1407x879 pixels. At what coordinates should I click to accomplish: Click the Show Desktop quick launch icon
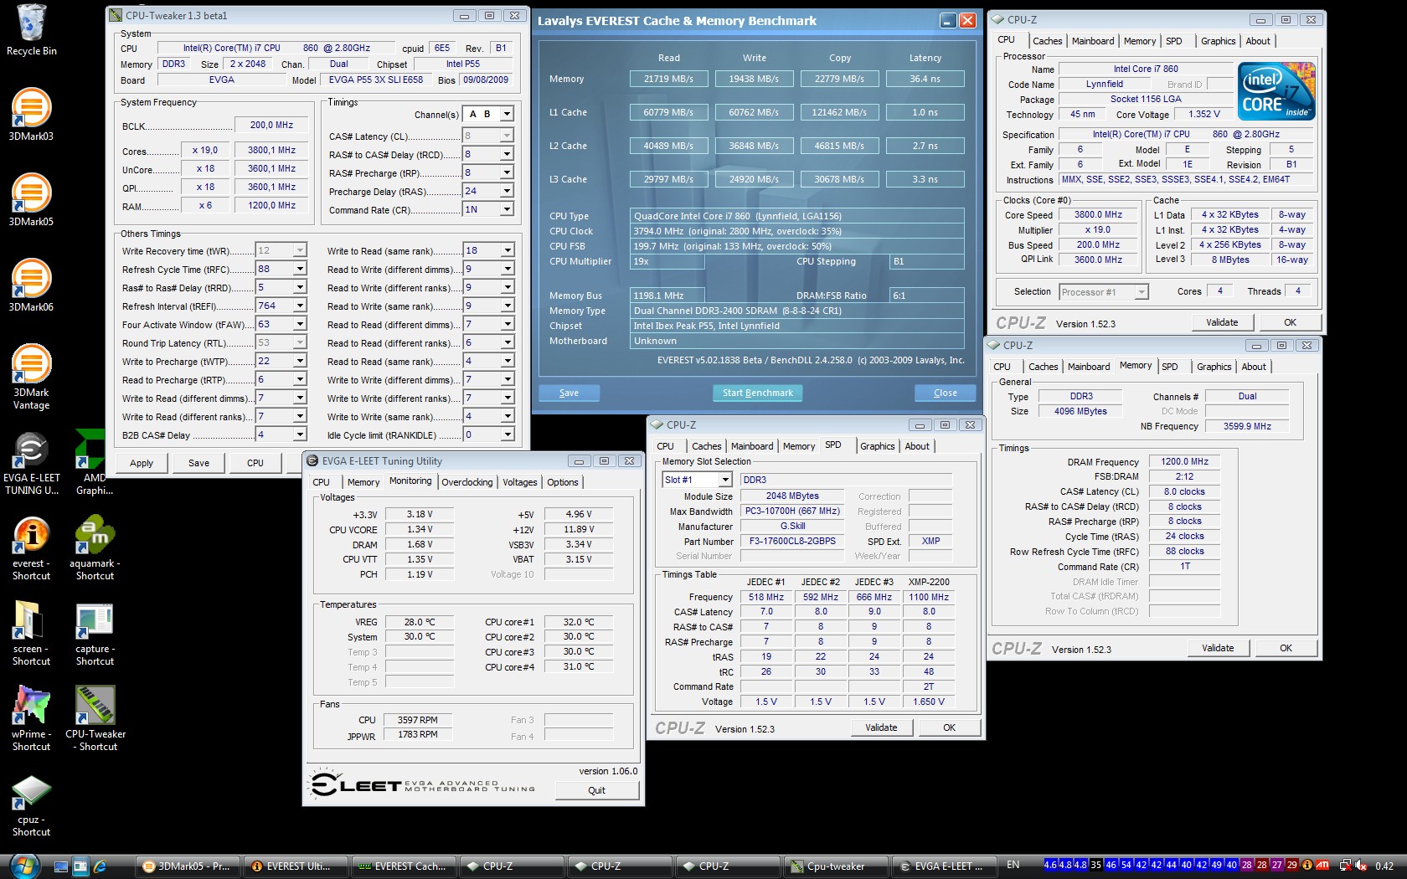[61, 866]
